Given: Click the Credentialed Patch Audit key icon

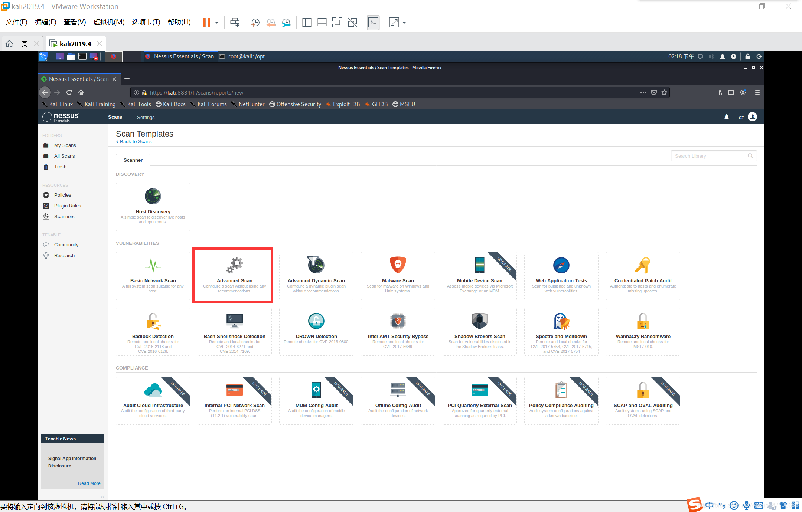Looking at the screenshot, I should [x=642, y=265].
